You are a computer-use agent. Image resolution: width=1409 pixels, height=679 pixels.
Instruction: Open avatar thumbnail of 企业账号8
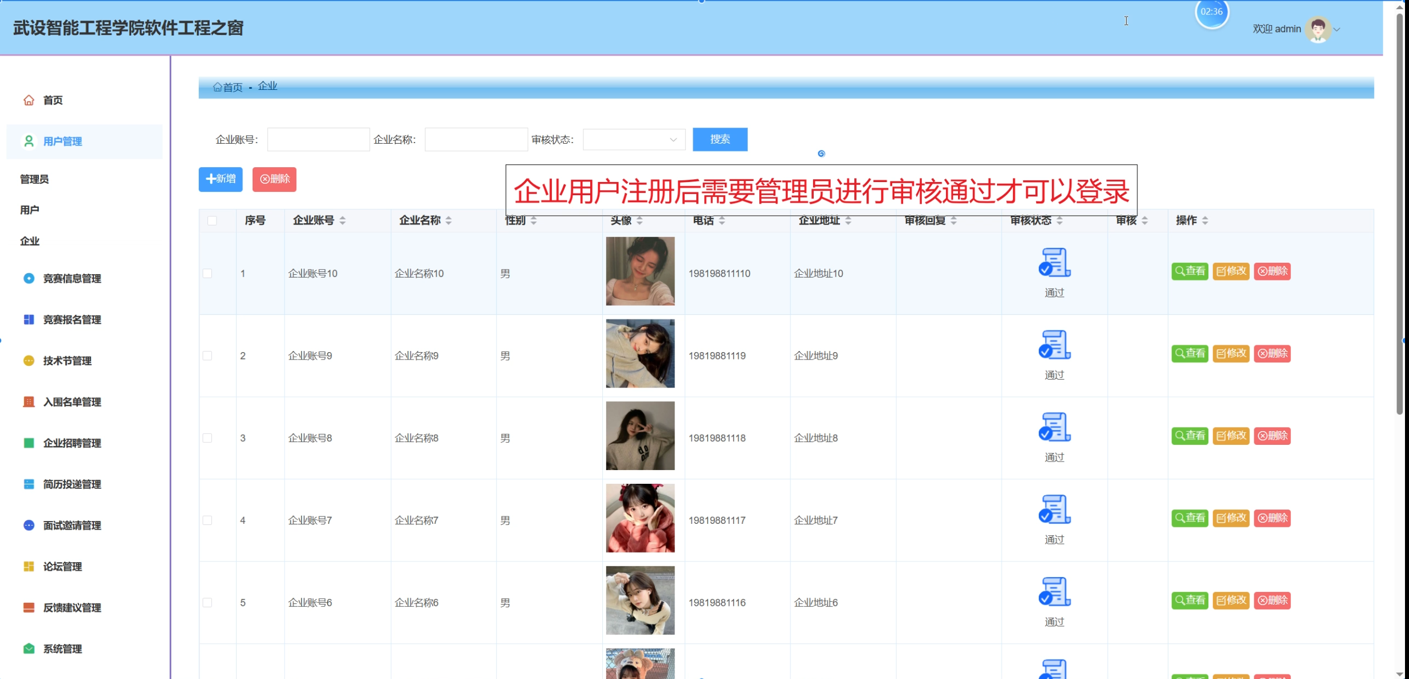pos(640,436)
